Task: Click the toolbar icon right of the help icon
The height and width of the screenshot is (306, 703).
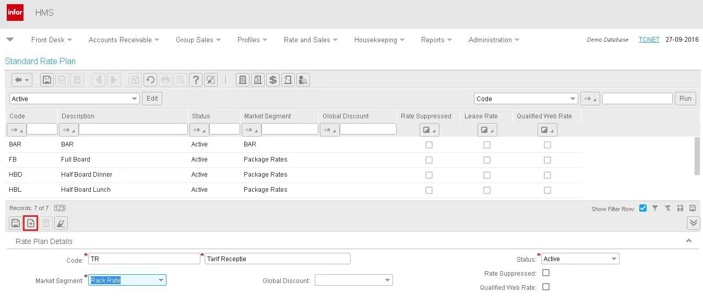Action: click(x=211, y=80)
